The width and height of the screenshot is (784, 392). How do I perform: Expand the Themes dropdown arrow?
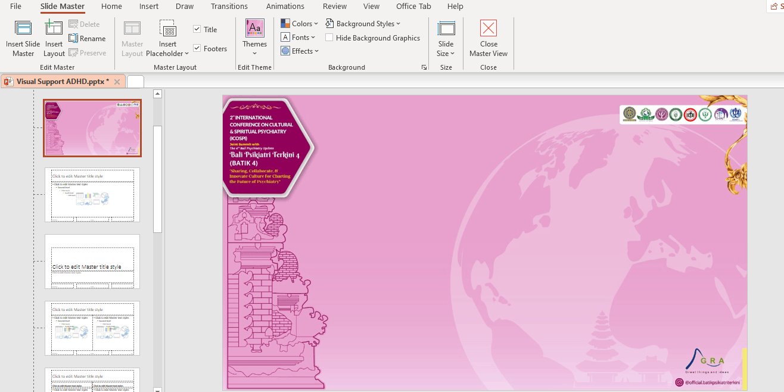tap(254, 54)
